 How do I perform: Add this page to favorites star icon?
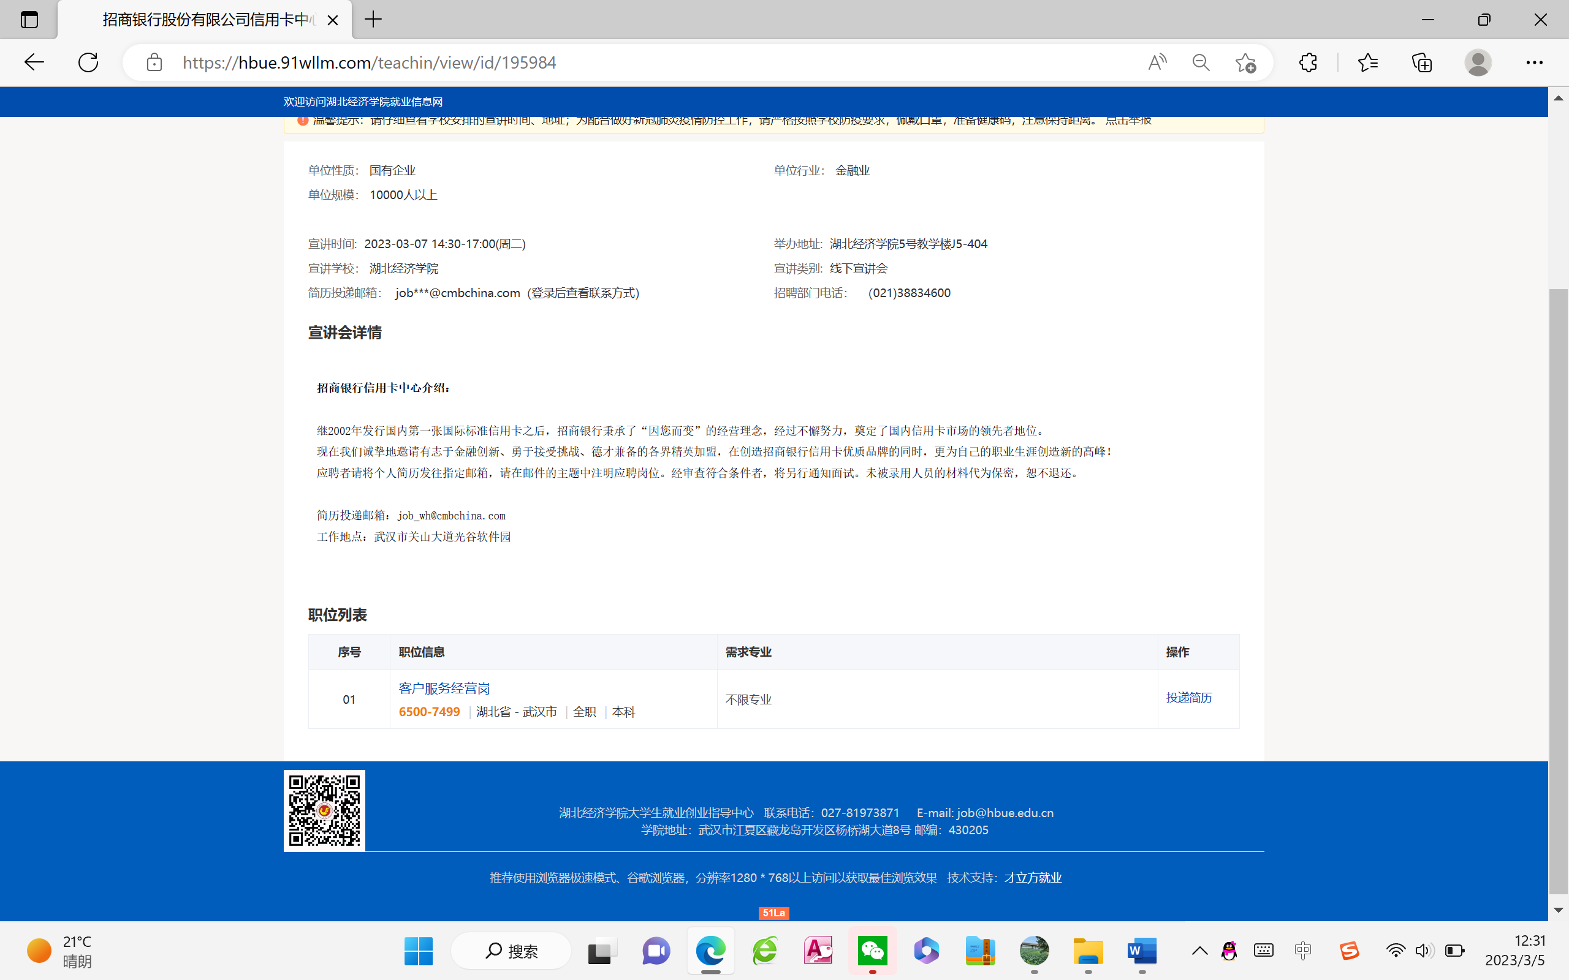(1245, 62)
